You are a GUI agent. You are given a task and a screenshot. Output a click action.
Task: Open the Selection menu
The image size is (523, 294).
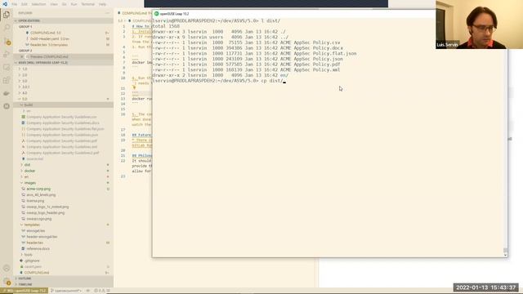click(38, 4)
